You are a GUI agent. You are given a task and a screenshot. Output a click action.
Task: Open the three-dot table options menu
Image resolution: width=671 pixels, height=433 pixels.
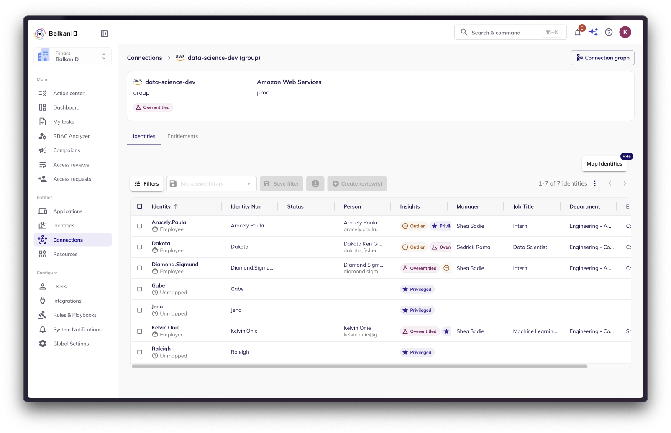(594, 183)
